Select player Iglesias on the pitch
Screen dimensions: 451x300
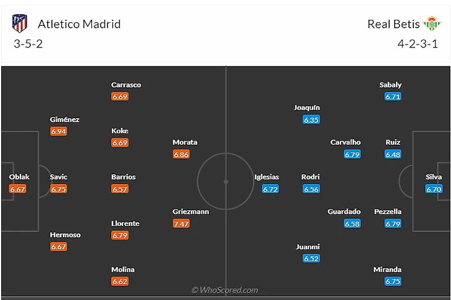click(x=267, y=177)
